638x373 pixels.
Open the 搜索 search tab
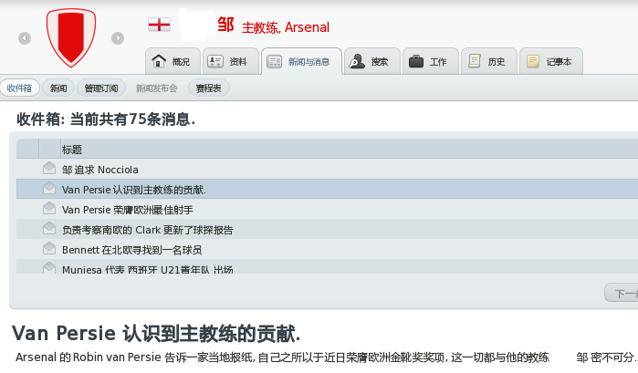pyautogui.click(x=371, y=61)
